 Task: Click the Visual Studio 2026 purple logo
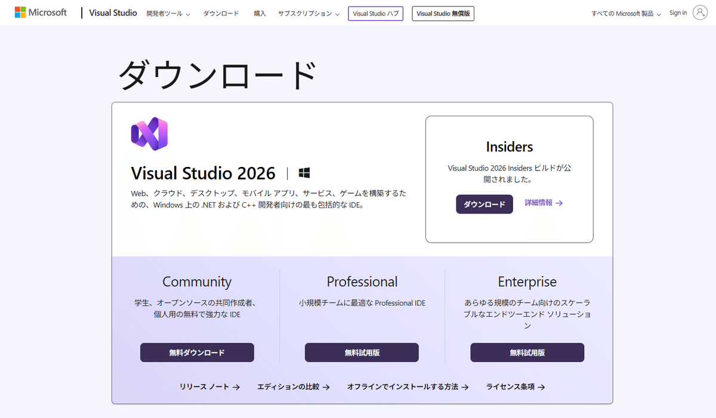pyautogui.click(x=149, y=134)
